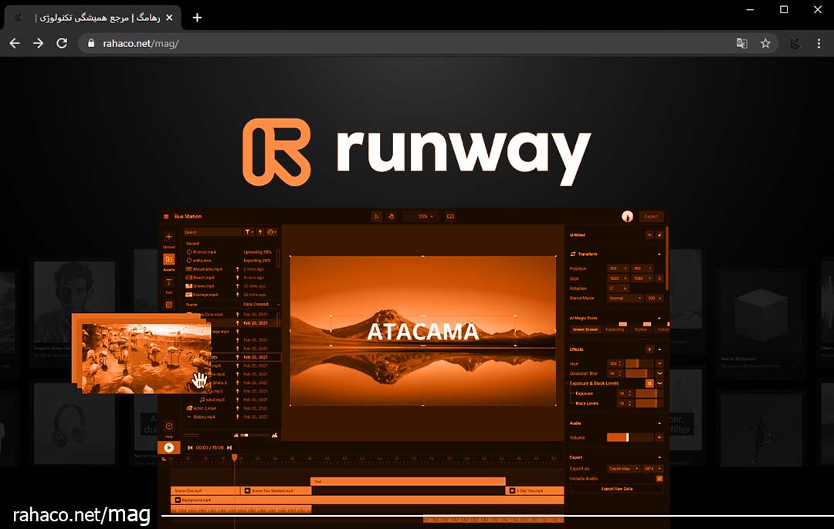Reload the rahaco.net page

(x=62, y=43)
